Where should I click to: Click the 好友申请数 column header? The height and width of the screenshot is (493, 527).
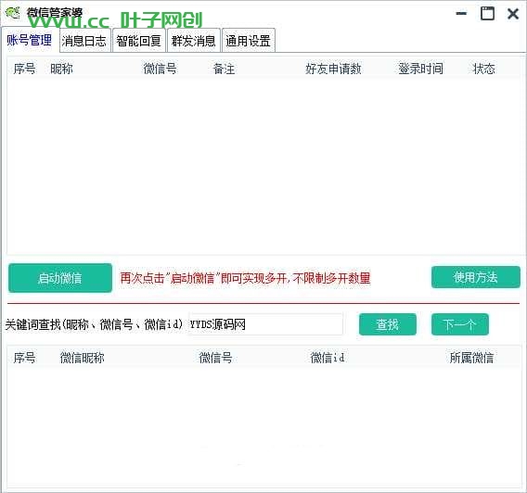click(333, 69)
